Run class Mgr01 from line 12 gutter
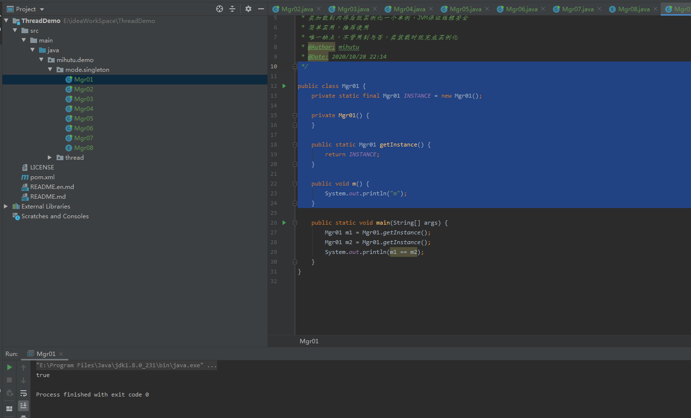The height and width of the screenshot is (418, 691). [284, 86]
